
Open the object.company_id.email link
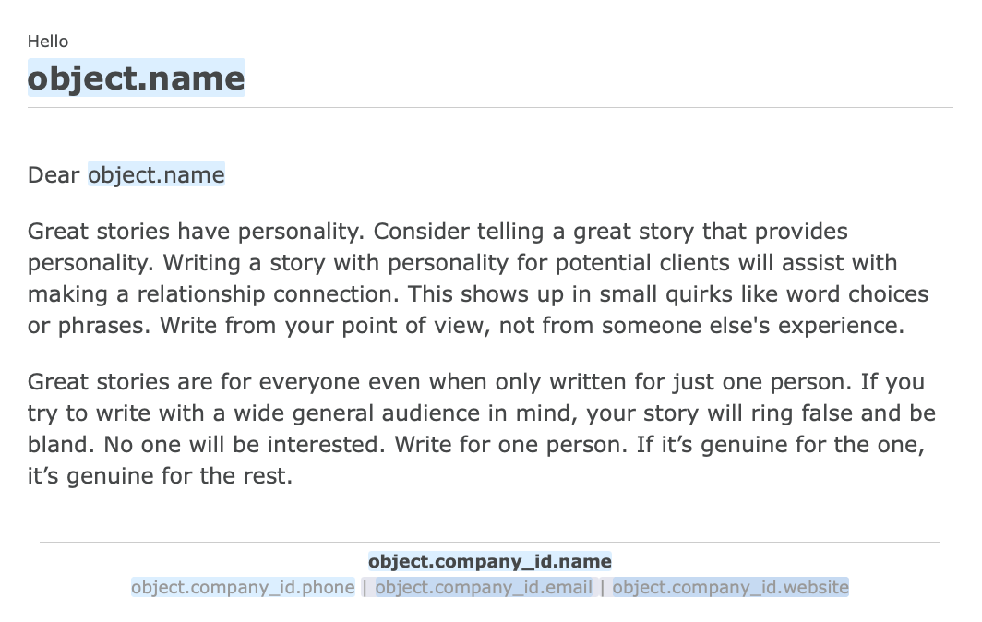pos(484,587)
